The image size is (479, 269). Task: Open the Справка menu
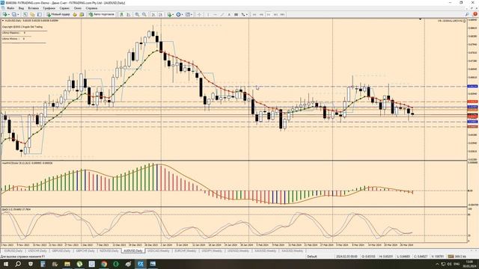click(91, 8)
